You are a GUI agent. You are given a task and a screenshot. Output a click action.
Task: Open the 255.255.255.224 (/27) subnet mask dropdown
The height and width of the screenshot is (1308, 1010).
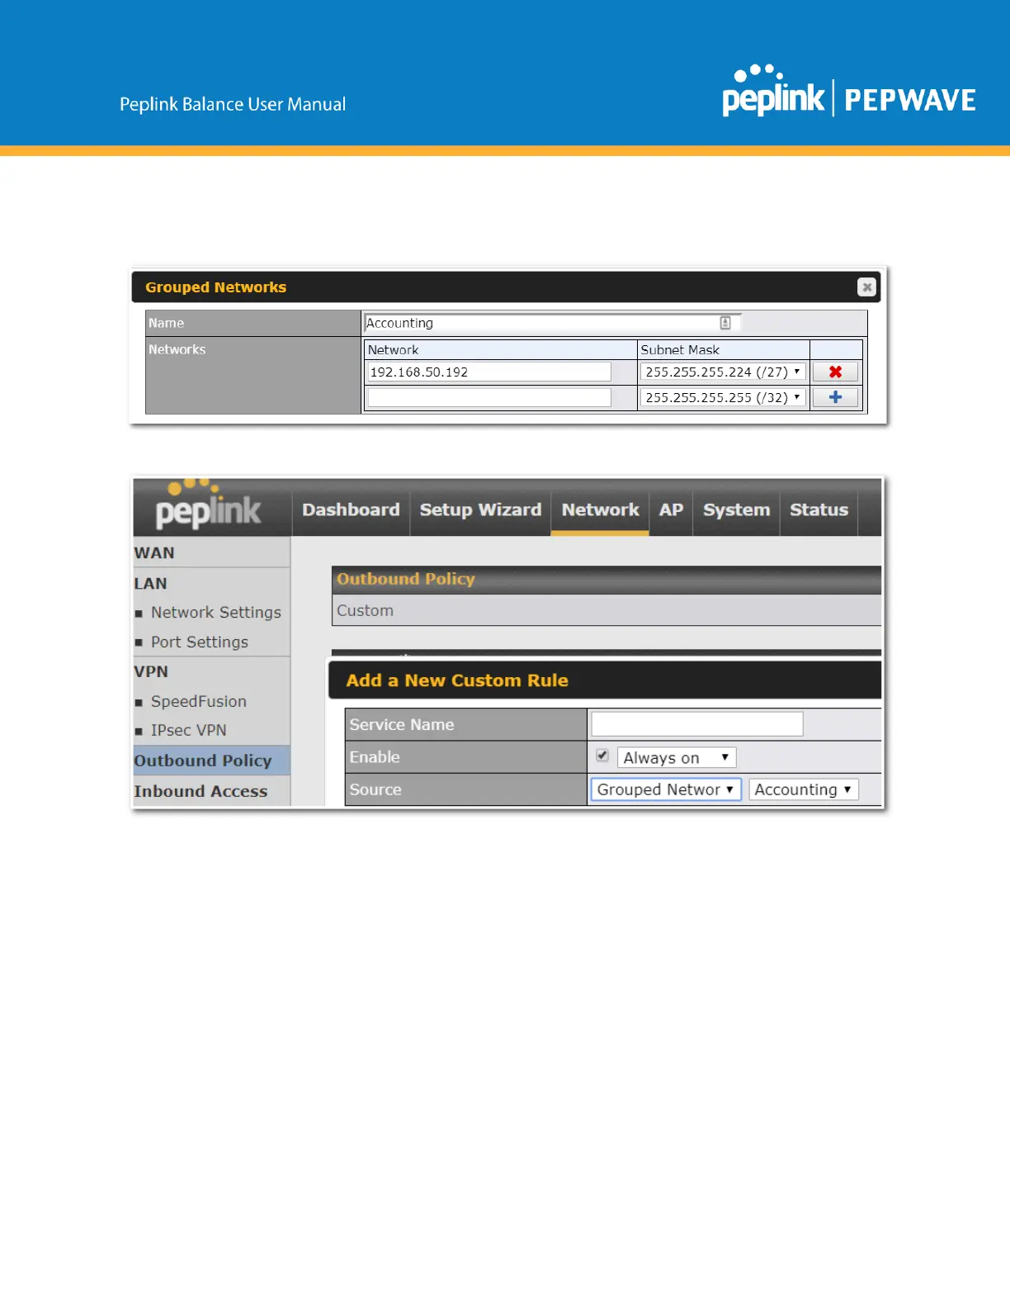(722, 372)
